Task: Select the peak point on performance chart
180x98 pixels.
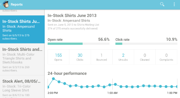Action: pos(53,79)
